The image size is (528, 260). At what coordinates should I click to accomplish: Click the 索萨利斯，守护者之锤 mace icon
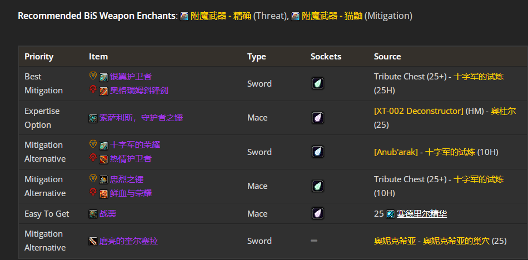93,118
